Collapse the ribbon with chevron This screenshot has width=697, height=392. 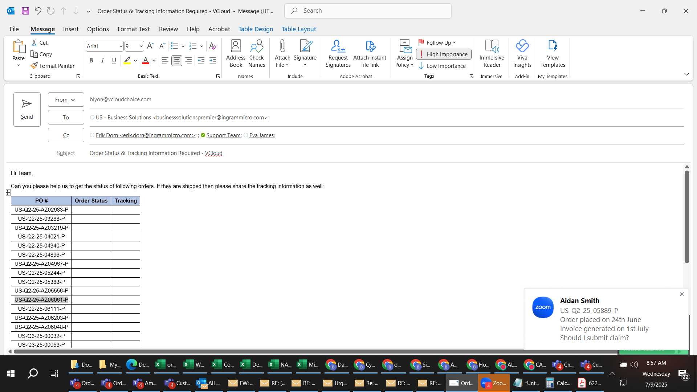tap(686, 74)
